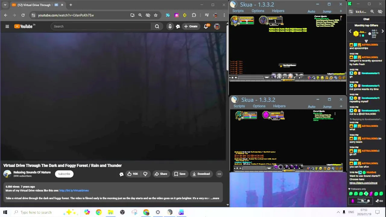Viewport: 386px width, 217px height.
Task: Open Options menu in bottom Skua window
Action: [x=259, y=106]
